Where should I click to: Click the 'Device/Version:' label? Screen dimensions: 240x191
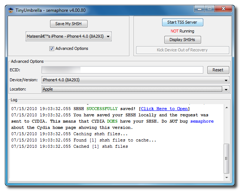(x=24, y=80)
